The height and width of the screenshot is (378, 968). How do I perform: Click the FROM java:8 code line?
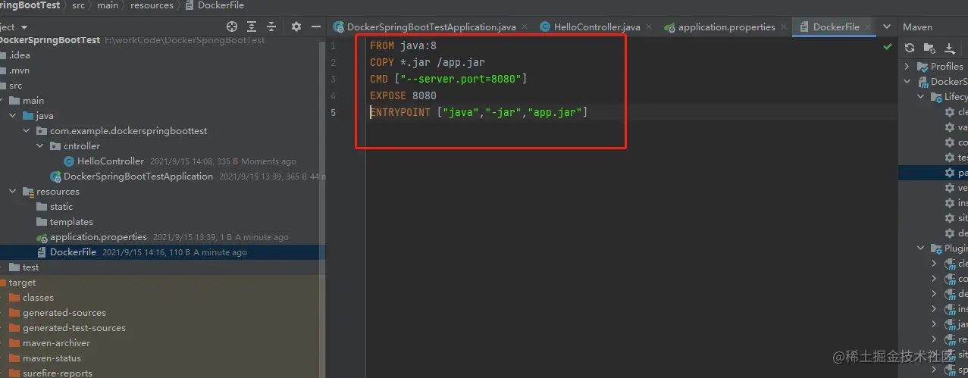[403, 45]
